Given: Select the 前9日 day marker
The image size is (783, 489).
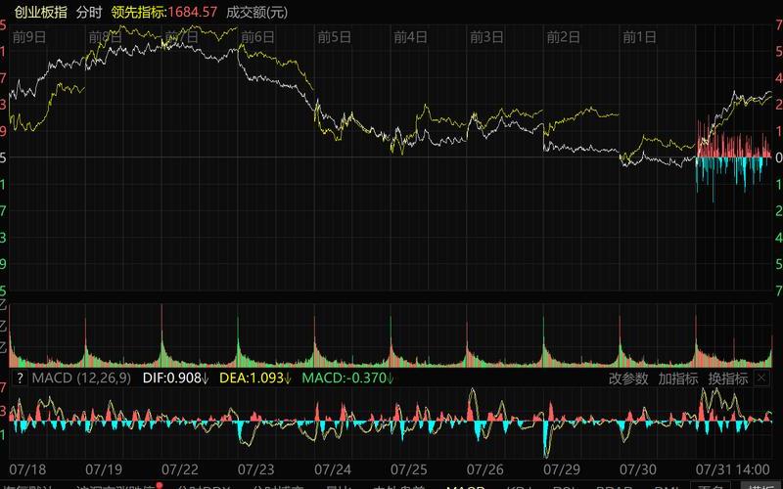Looking at the screenshot, I should pos(29,37).
